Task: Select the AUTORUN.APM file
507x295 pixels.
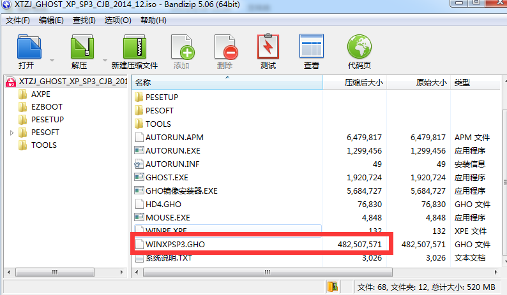Action: click(x=174, y=138)
